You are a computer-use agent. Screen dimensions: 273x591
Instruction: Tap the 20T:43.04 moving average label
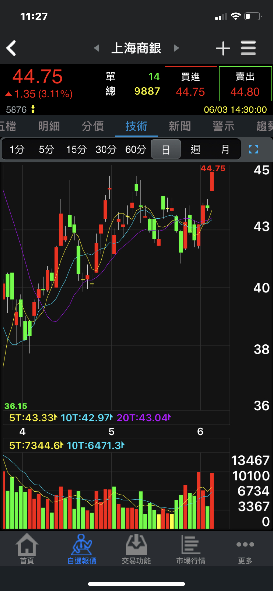144,418
